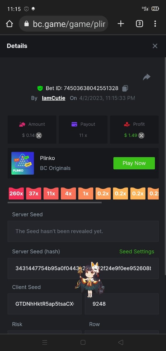Copy the Bet ID with the copy icon
166x351 pixels.
(125, 88)
